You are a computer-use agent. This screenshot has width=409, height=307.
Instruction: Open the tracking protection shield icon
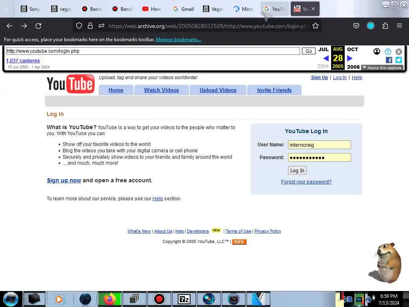(x=79, y=26)
